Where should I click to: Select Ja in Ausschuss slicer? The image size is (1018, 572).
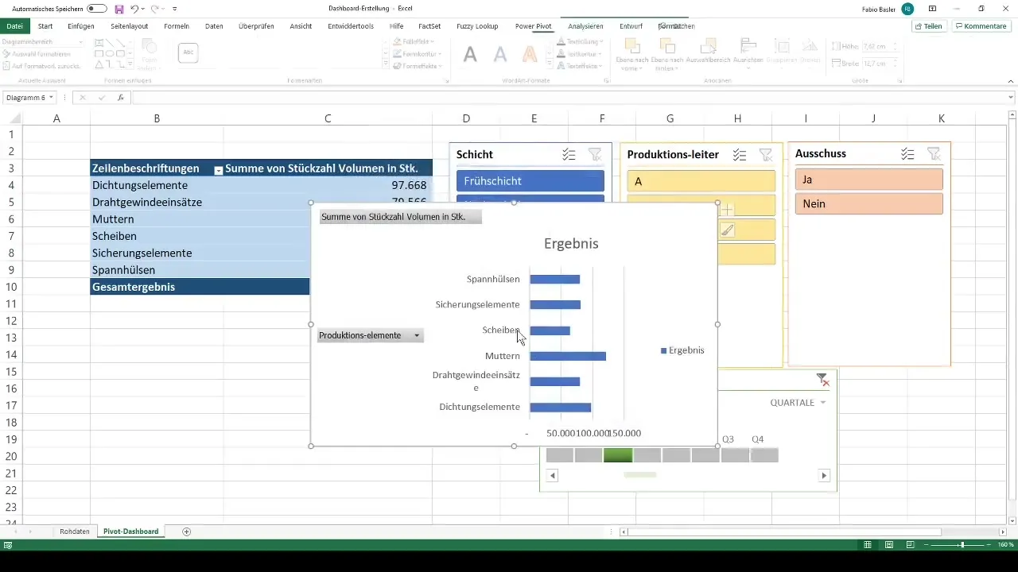(868, 180)
